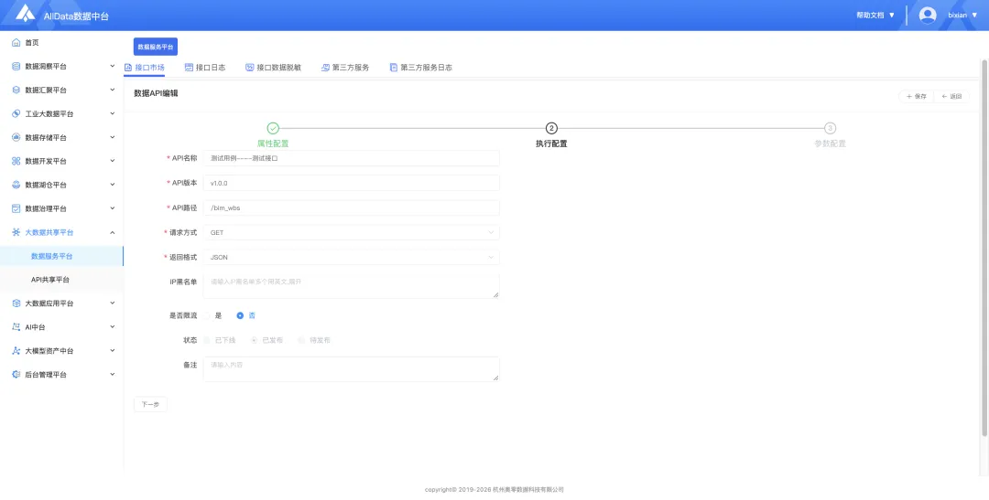Click the API名称 input field
Viewport: 989px width, 500px height.
pos(352,158)
